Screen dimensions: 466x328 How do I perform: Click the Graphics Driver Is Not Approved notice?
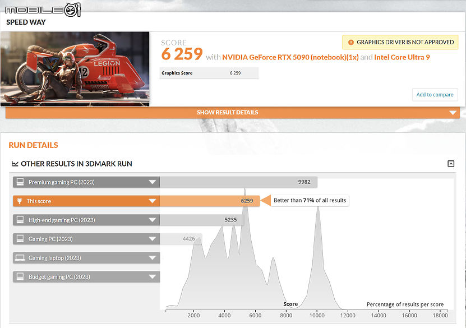400,42
